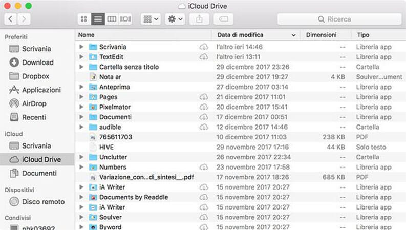Select the 685 KB size cell
The image size is (406, 230).
[x=333, y=177]
